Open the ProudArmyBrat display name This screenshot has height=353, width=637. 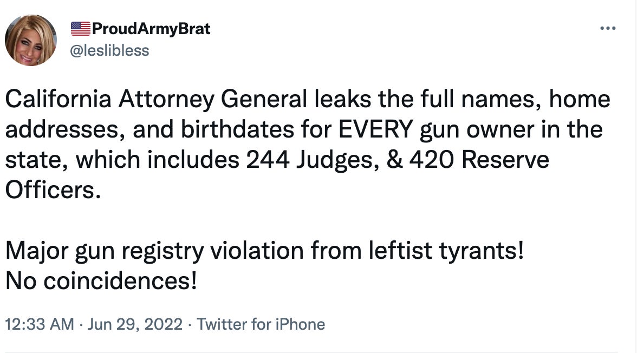click(x=151, y=29)
